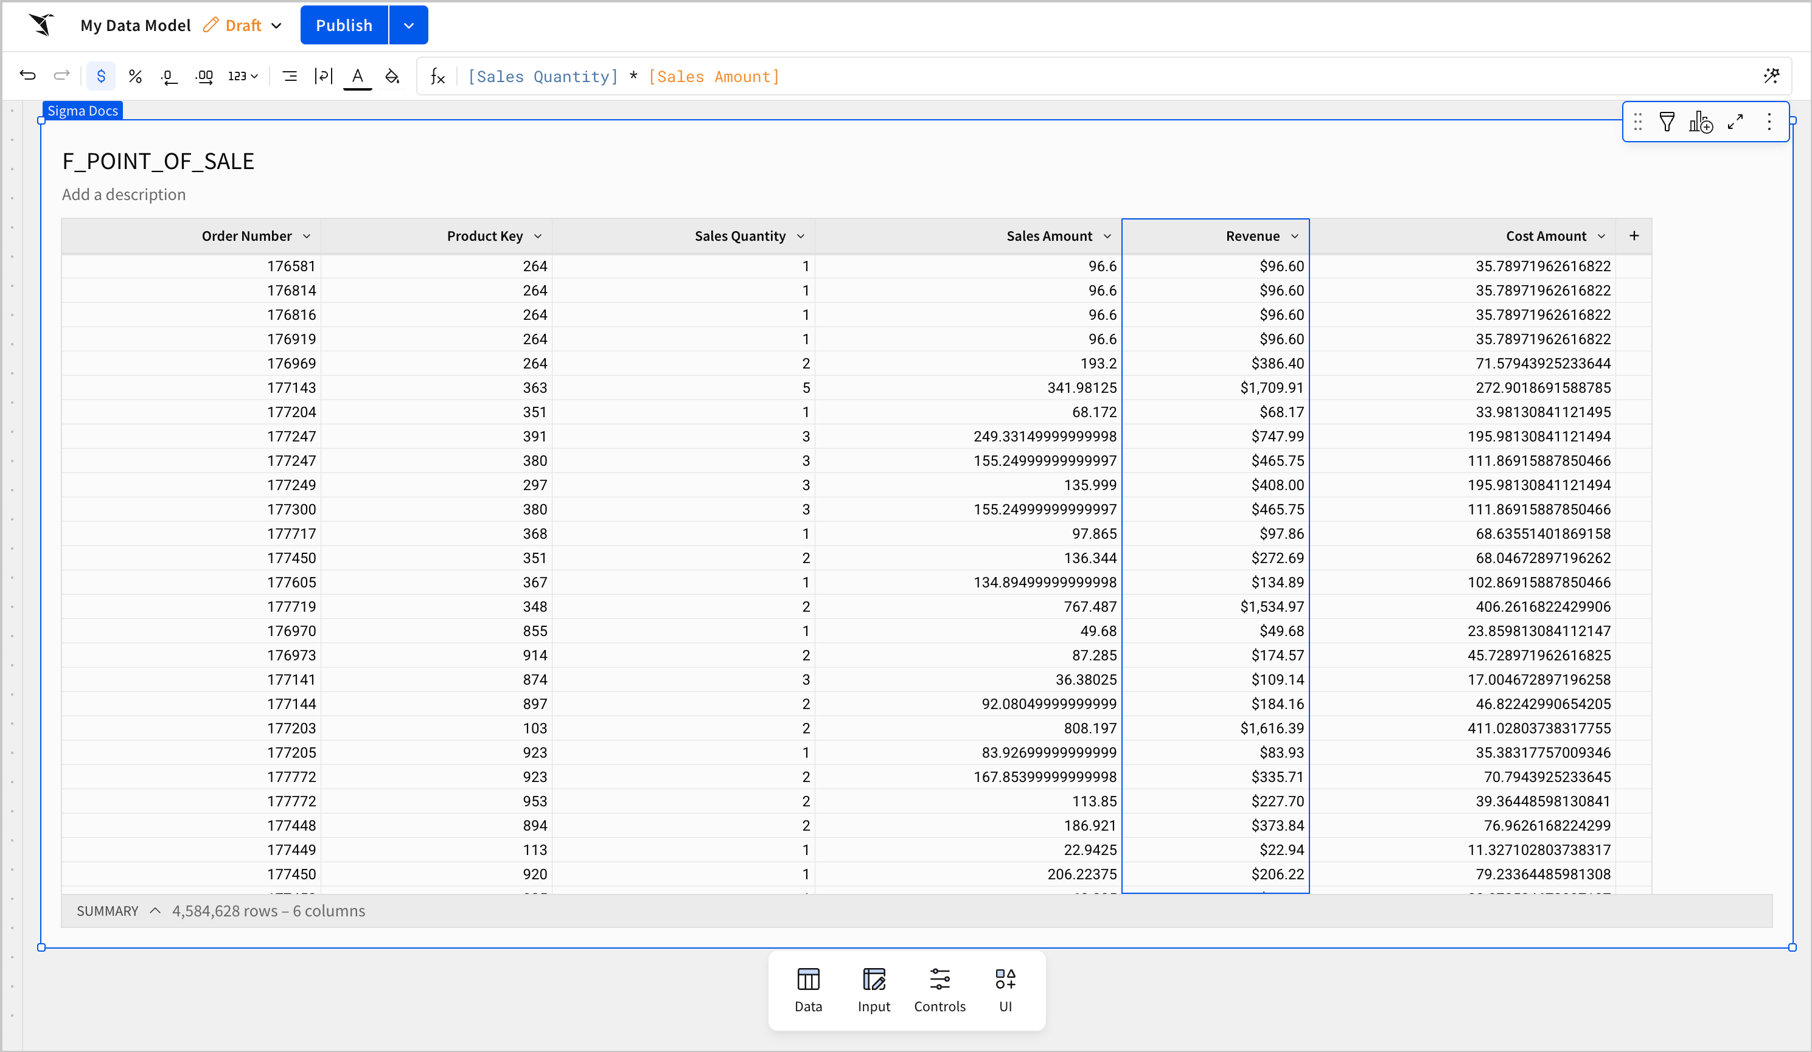Select Revenue cell $1,709.91
Image resolution: width=1812 pixels, height=1052 pixels.
1215,387
